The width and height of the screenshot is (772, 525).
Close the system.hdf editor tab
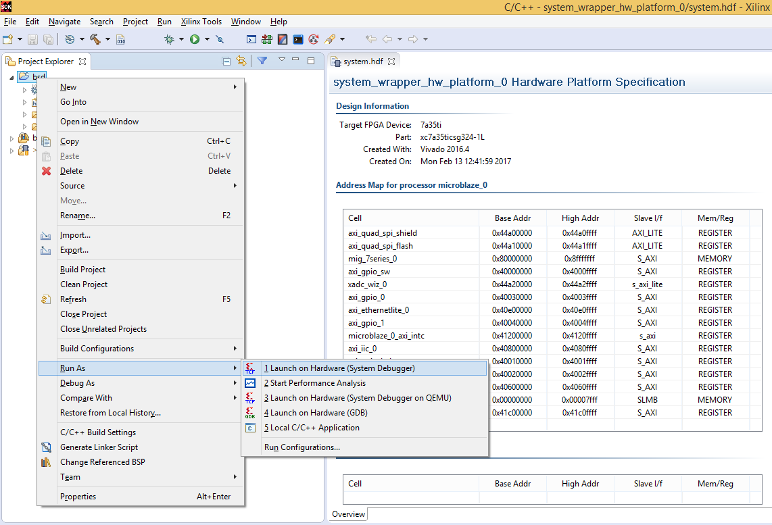[x=391, y=61]
